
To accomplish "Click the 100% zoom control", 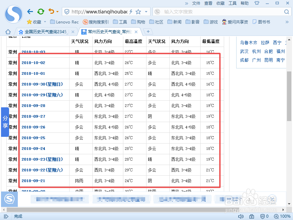I will point(282,216).
